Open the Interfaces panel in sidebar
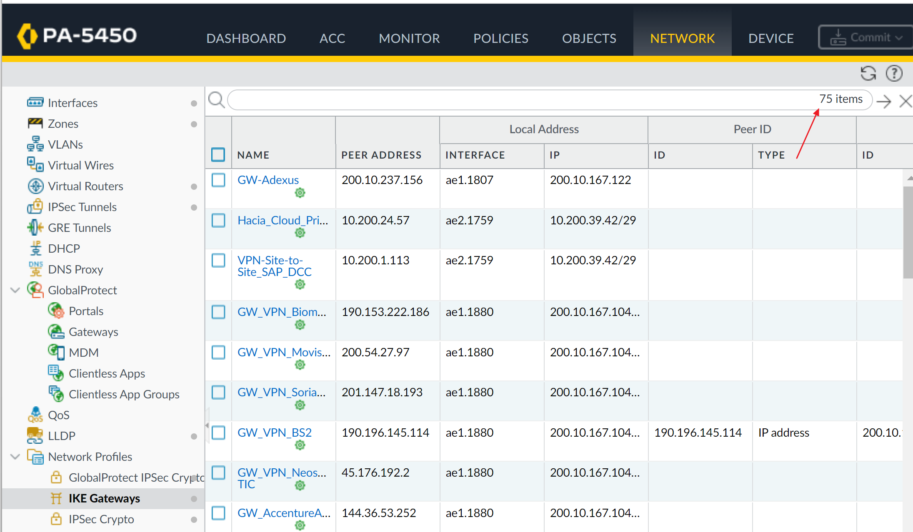The image size is (913, 532). tap(73, 103)
